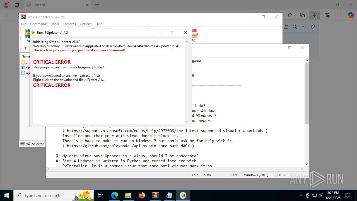357x201 pixels.
Task: Open Microsoft Edge from the taskbar
Action: 115,195
